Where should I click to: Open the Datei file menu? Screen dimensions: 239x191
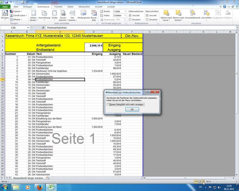pos(5,6)
